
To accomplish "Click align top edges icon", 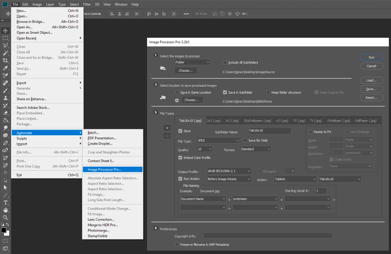I will click(x=149, y=14).
